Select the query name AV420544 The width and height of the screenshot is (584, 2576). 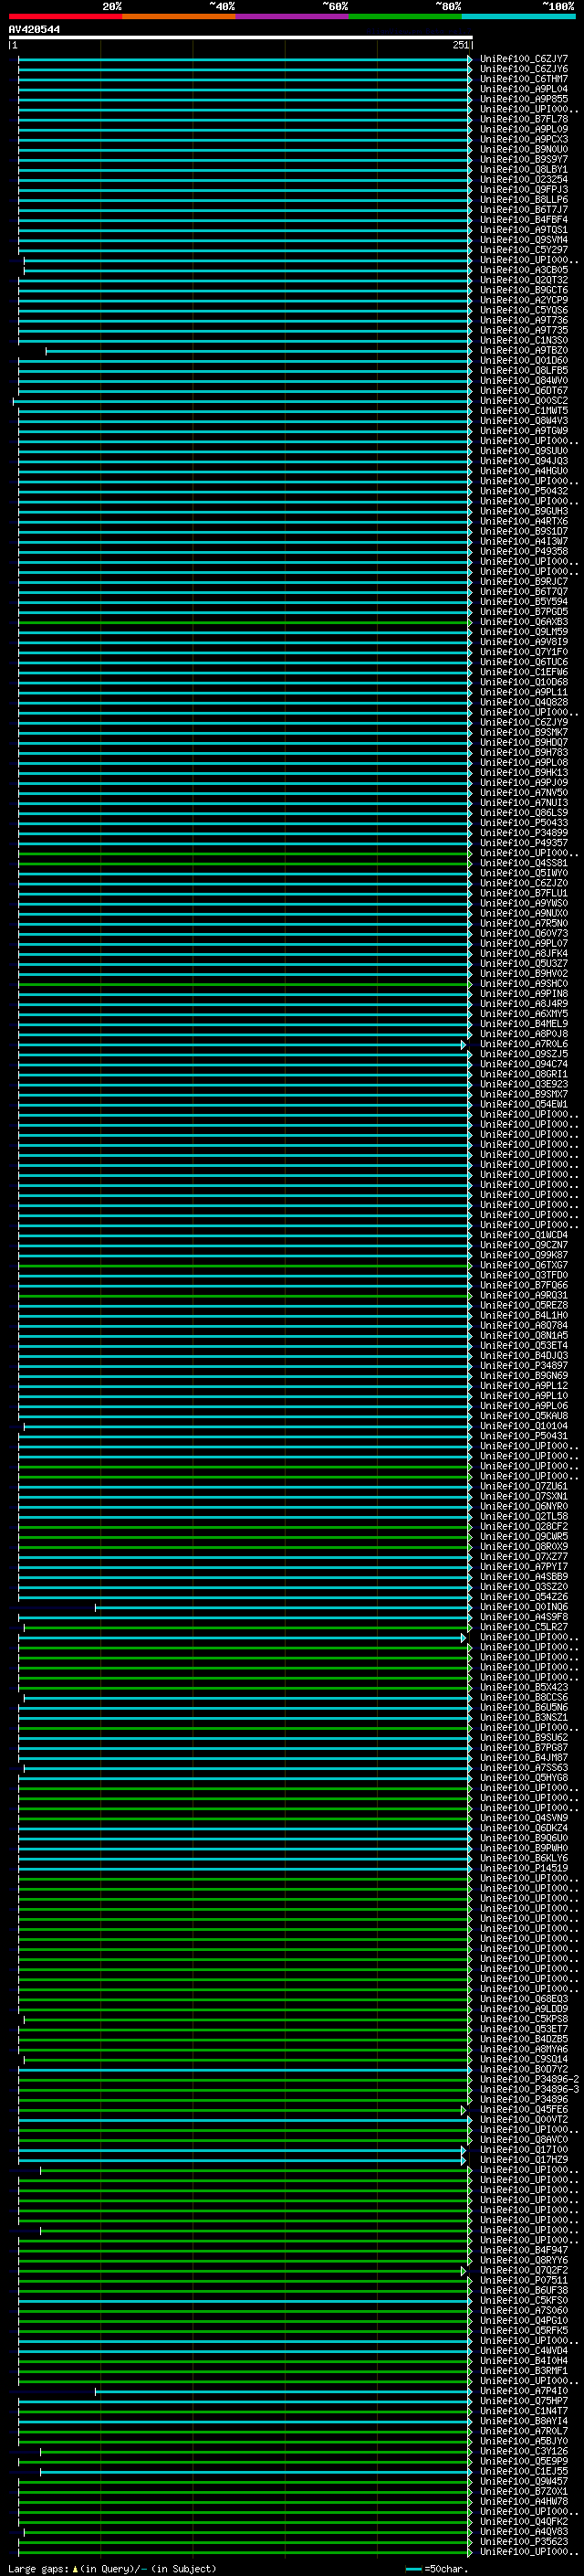[34, 29]
